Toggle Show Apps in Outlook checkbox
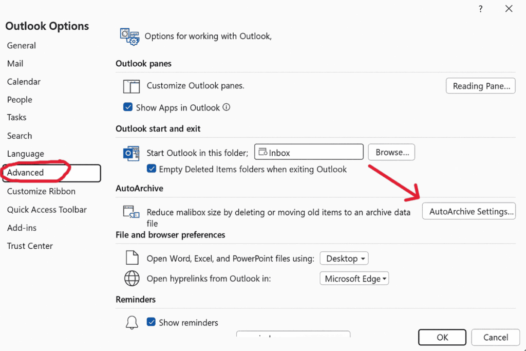The height and width of the screenshot is (351, 526). (x=128, y=107)
